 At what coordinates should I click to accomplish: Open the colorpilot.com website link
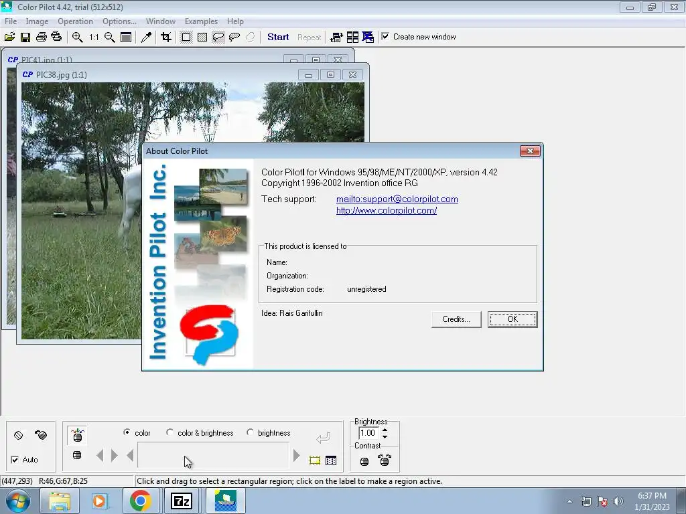tap(387, 210)
